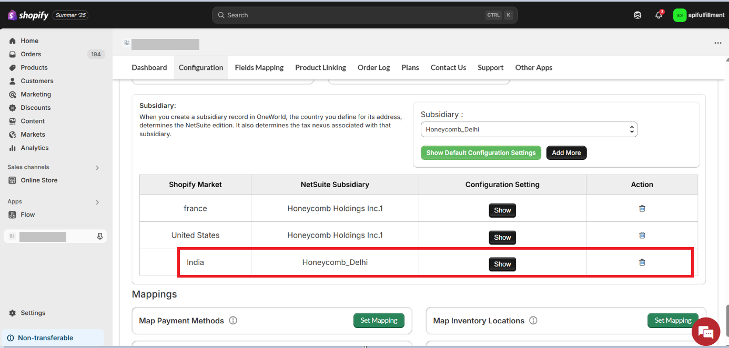Click the Online Store icon
Viewport: 729px width, 348px height.
[13, 180]
